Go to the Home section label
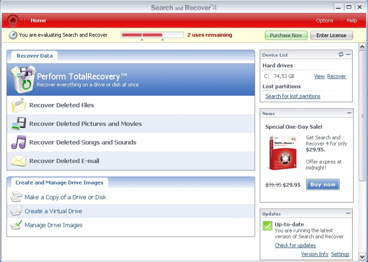Image resolution: width=368 pixels, height=262 pixels. click(38, 20)
